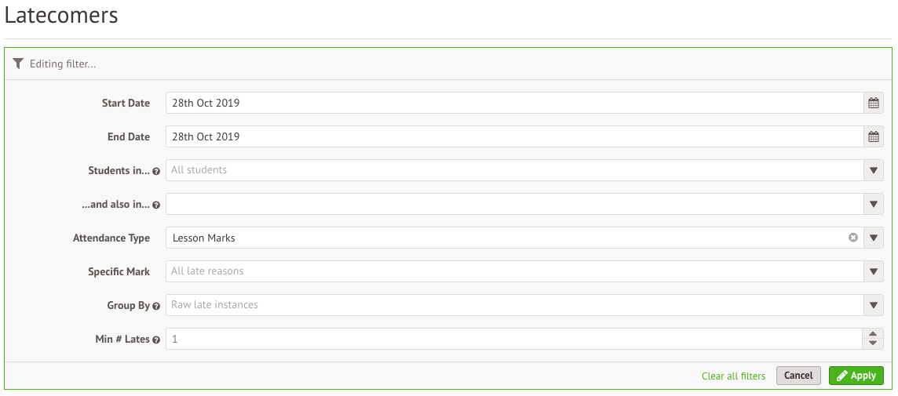This screenshot has height=396, width=898.
Task: Open the End Date calendar picker
Action: coord(873,136)
